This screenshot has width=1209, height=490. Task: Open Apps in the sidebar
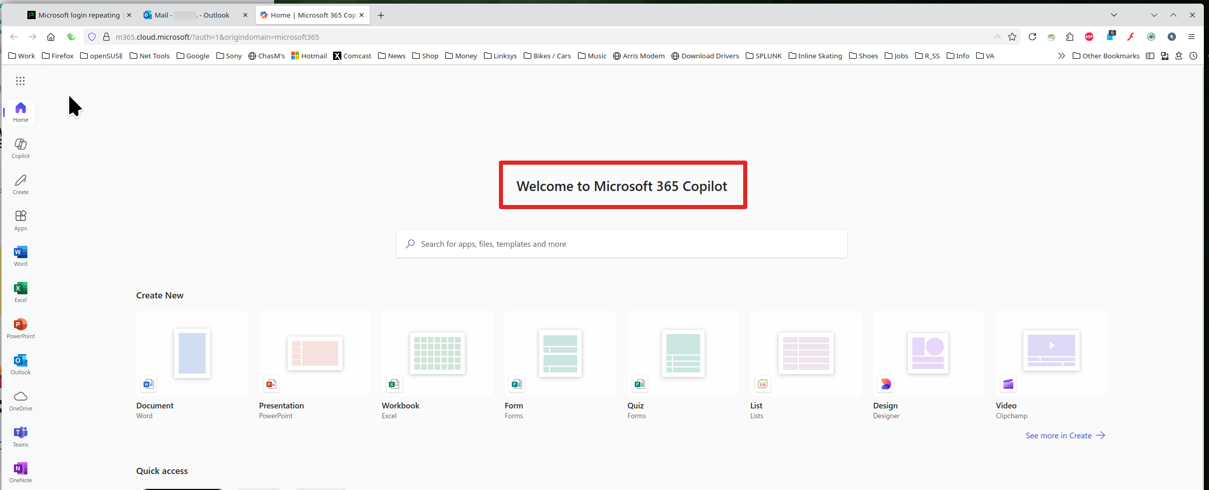point(21,220)
